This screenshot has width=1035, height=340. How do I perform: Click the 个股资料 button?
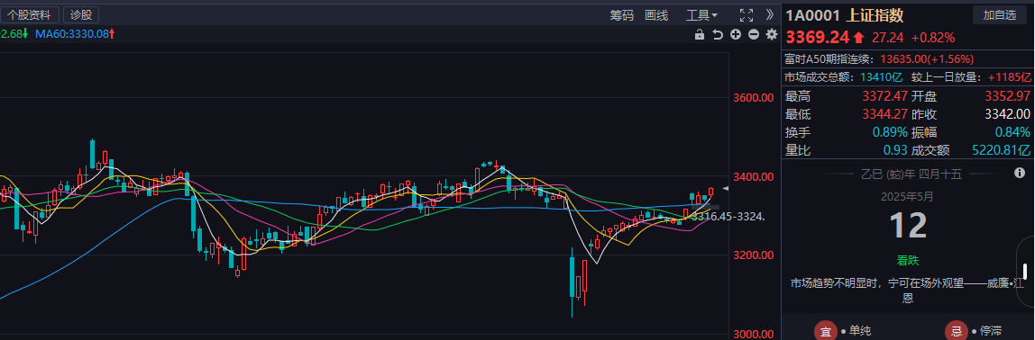(x=30, y=15)
